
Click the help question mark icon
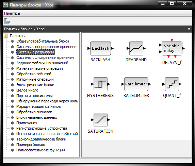tap(189, 29)
